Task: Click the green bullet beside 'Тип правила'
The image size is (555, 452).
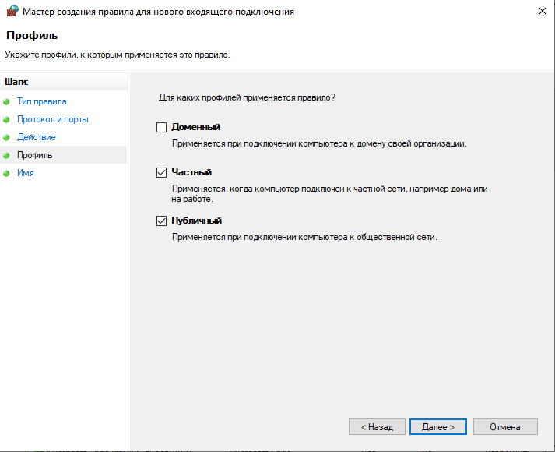Action: pos(7,102)
